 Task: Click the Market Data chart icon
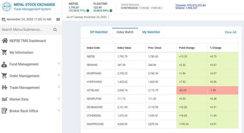coord(4,99)
